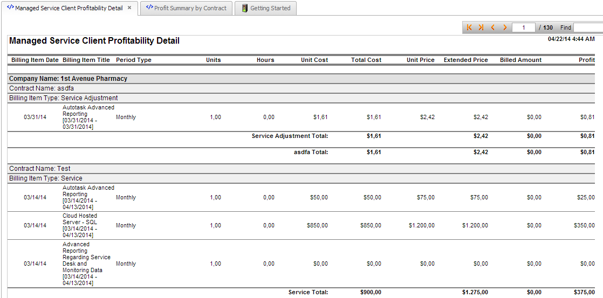The width and height of the screenshot is (603, 298).
Task: Switch to Profit Summary by Contract tab
Action: [x=190, y=8]
